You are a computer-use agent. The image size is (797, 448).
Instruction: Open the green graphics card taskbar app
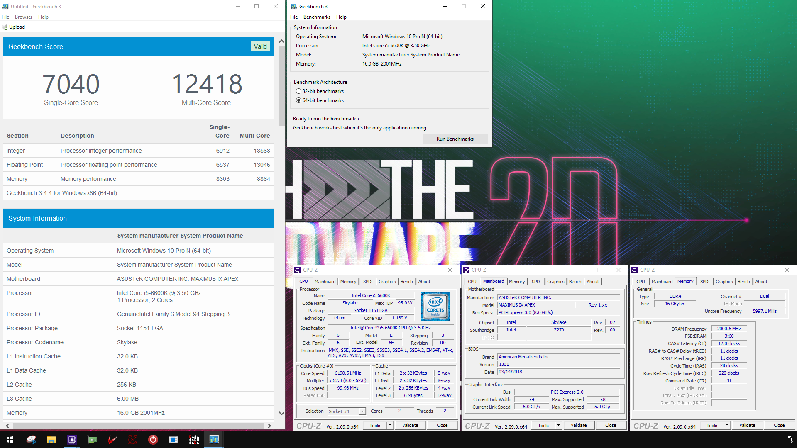click(x=92, y=440)
